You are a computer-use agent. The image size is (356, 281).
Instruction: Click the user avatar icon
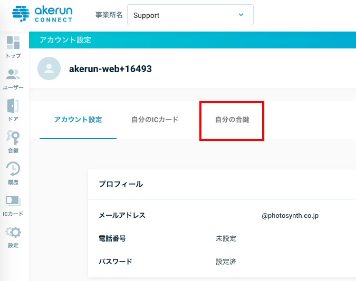49,68
